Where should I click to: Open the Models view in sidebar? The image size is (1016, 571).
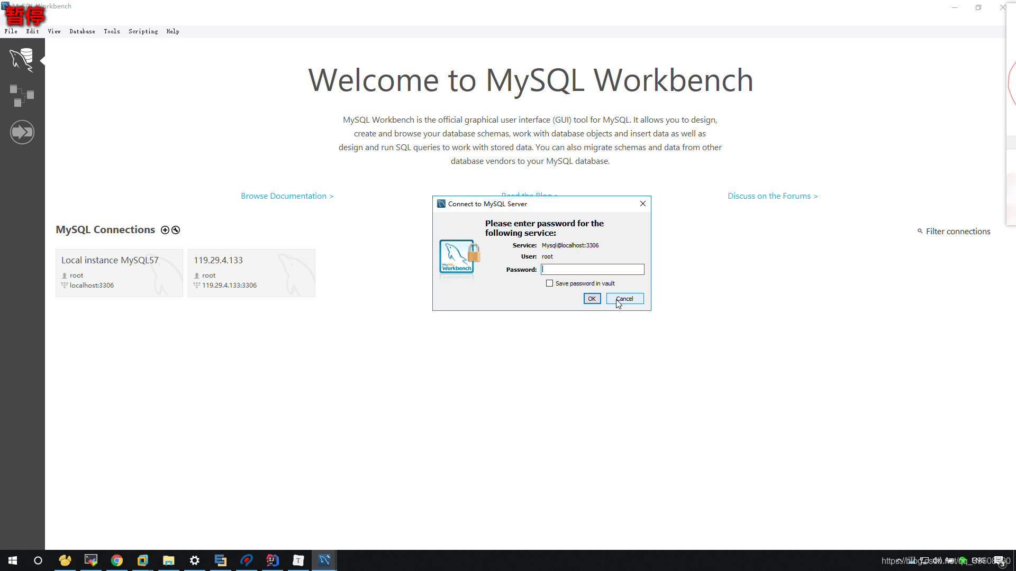point(22,96)
